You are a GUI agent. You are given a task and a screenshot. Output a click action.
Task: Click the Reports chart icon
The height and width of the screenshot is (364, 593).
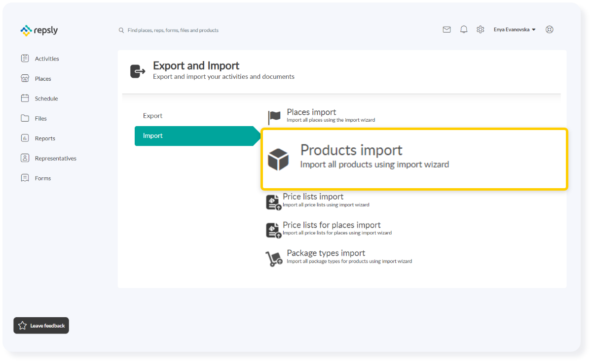tap(25, 138)
